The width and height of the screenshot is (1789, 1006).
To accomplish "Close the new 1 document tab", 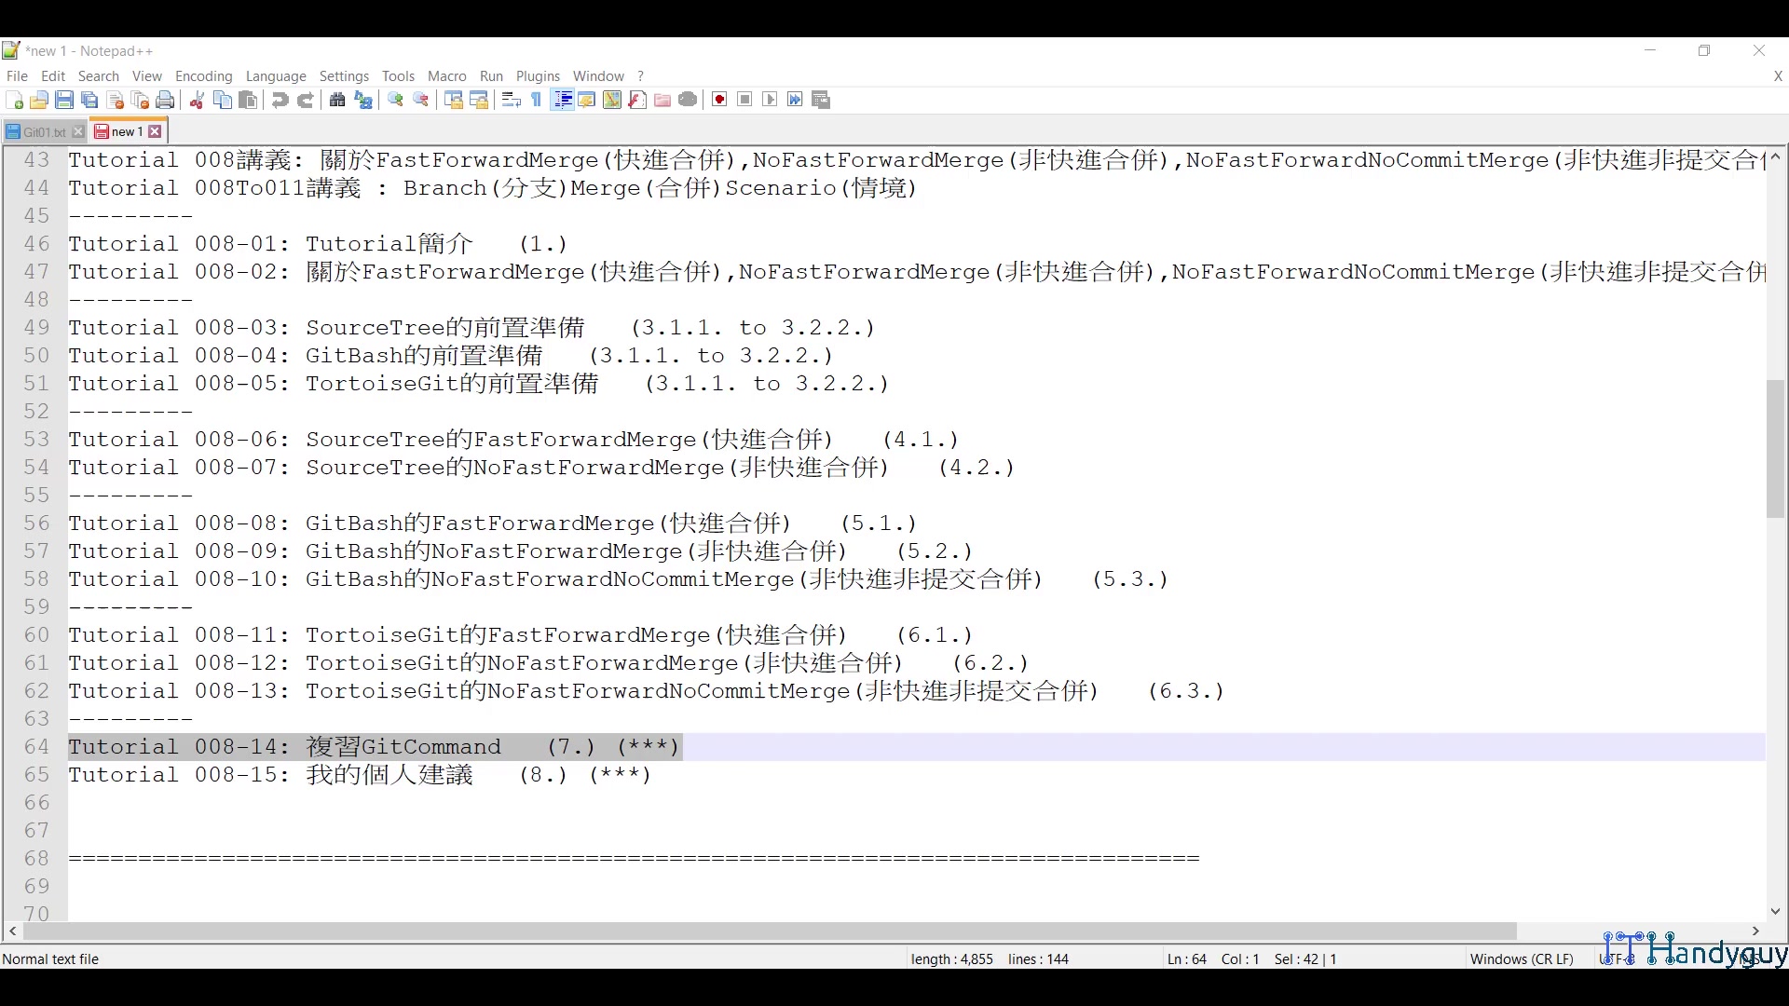I will (x=156, y=131).
